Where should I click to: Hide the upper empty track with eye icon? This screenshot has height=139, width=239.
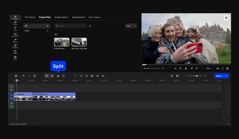[x=12, y=87]
